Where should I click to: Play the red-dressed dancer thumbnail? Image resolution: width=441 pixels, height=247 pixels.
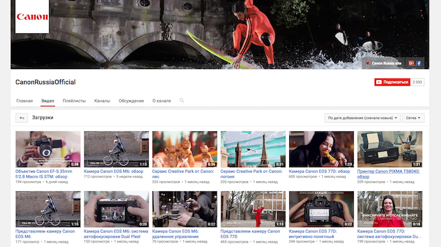coord(253,209)
